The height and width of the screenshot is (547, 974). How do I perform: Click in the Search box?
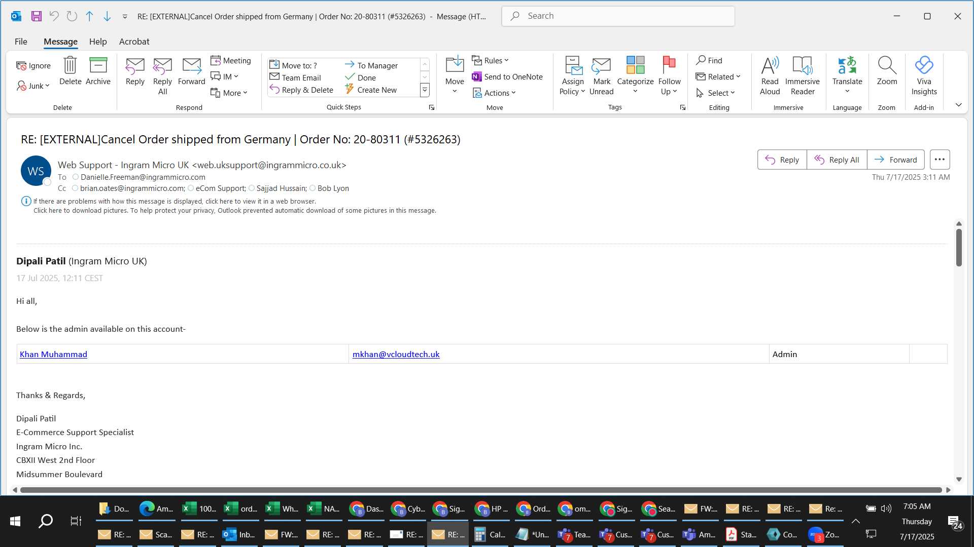618,16
